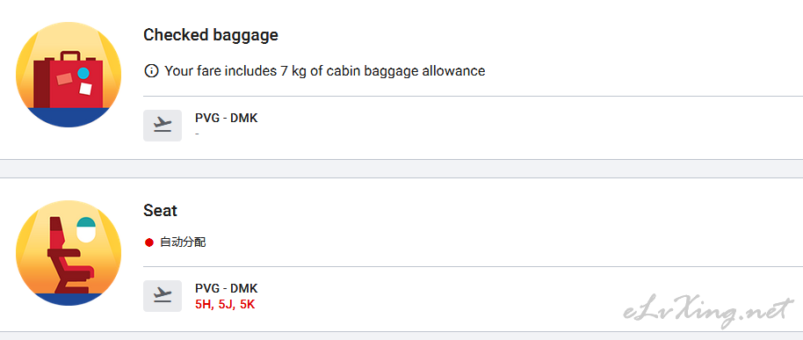Select the departure plane icon under Seat
Screen dimensions: 803x340
pos(163,296)
